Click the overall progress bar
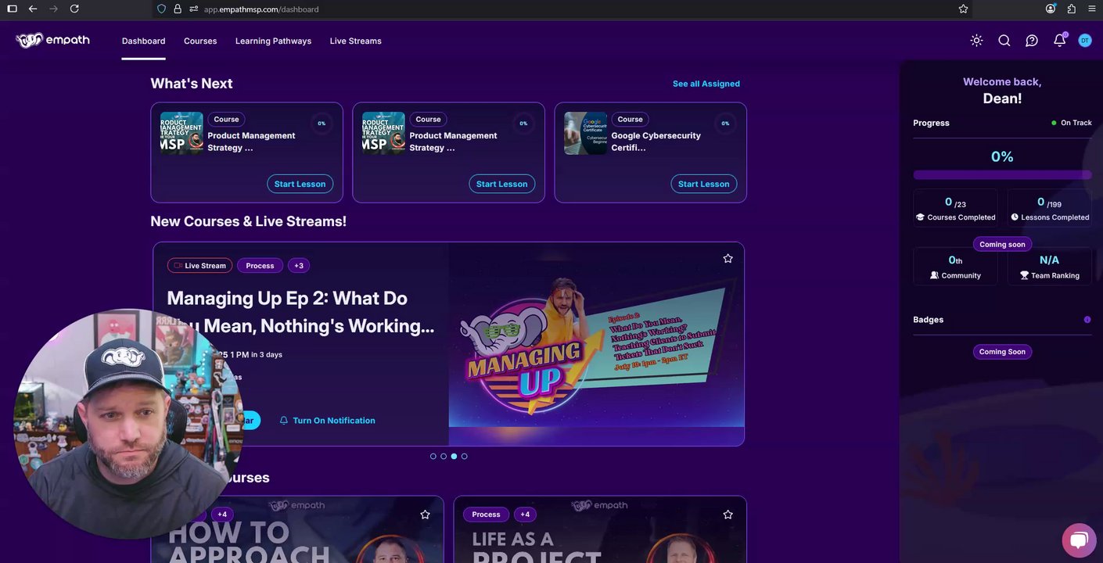Screen dimensions: 1103x563 (1002, 175)
